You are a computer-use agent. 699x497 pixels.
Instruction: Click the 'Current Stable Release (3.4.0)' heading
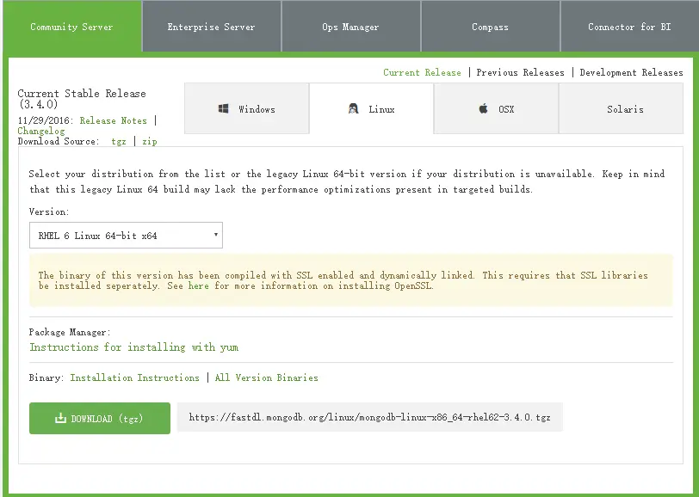pos(82,99)
